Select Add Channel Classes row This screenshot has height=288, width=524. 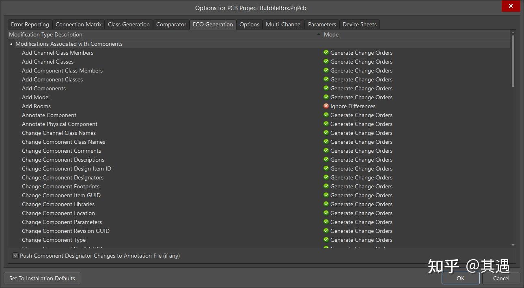coord(259,62)
